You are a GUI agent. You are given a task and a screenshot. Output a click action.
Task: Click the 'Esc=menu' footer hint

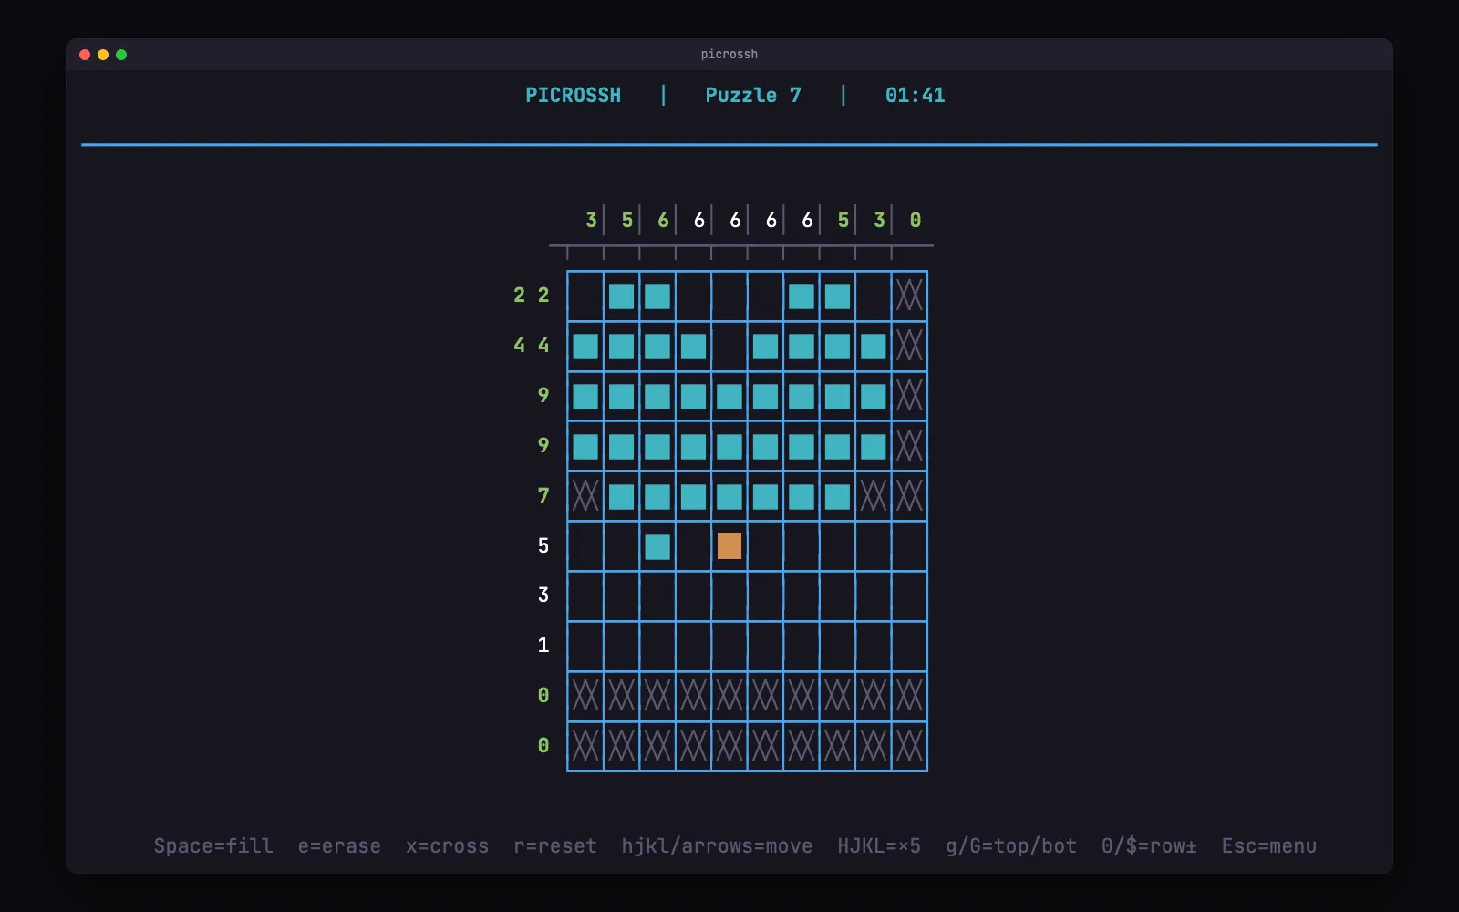pyautogui.click(x=1269, y=846)
